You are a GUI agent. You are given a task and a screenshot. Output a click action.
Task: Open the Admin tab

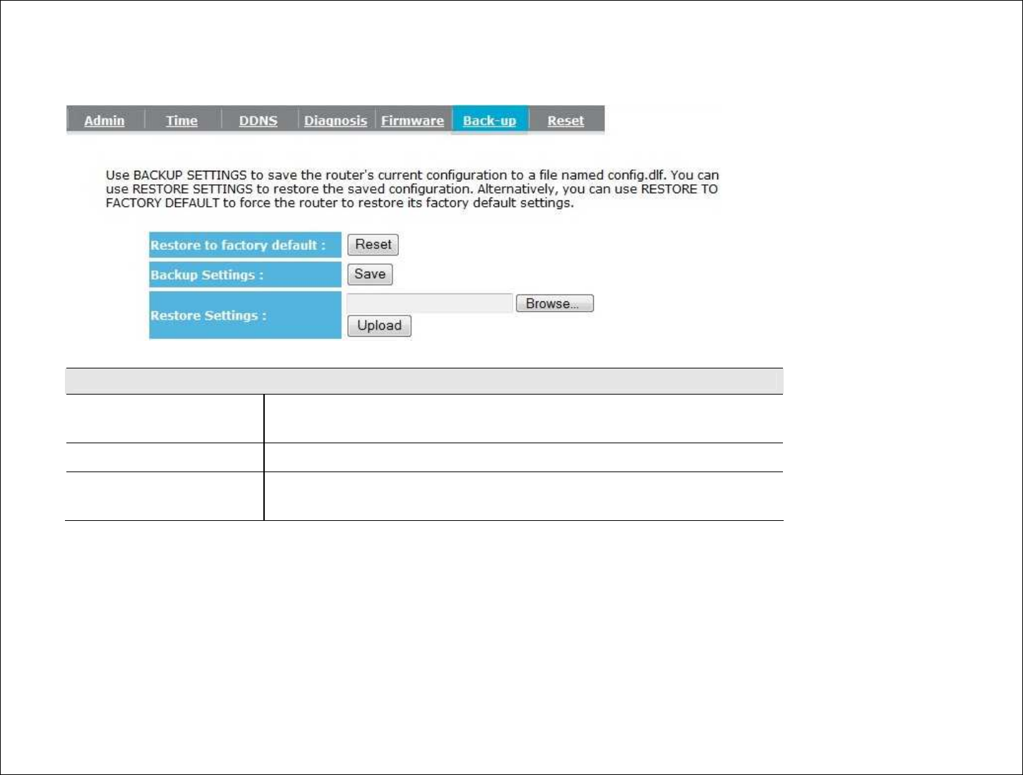104,121
